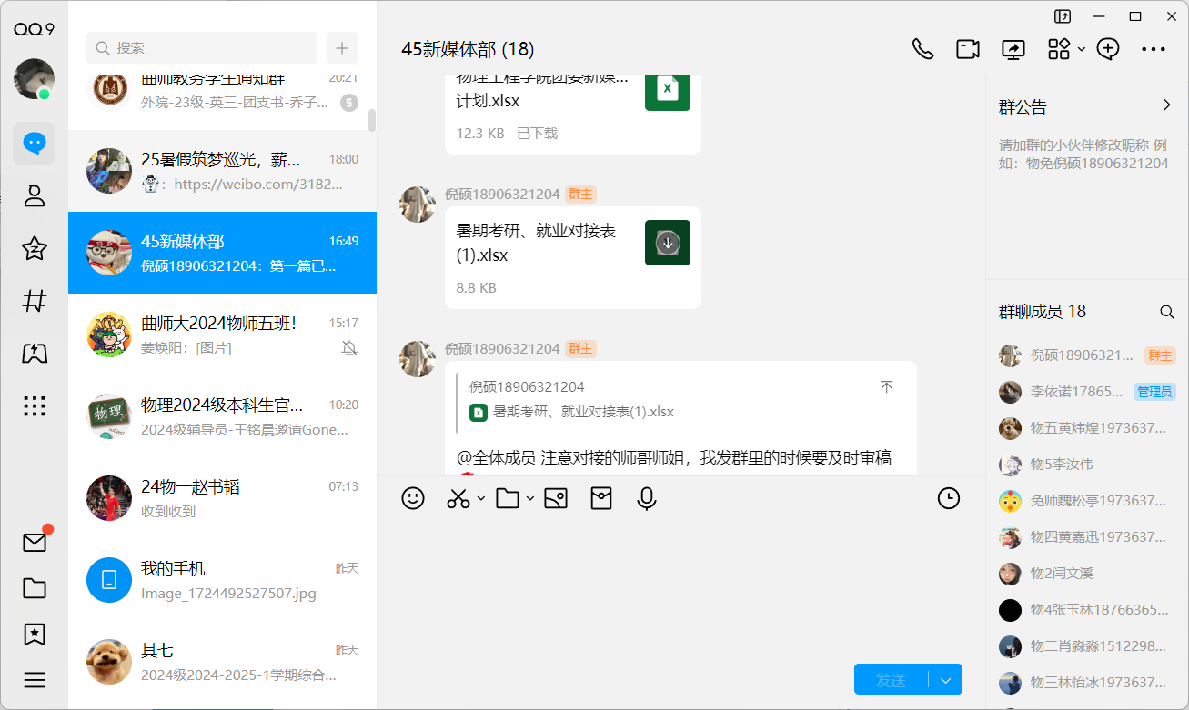Click the scissors screenshot tool
The width and height of the screenshot is (1189, 710).
[458, 498]
